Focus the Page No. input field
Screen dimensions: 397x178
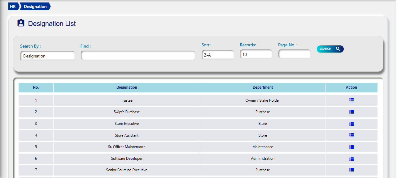pyautogui.click(x=294, y=54)
